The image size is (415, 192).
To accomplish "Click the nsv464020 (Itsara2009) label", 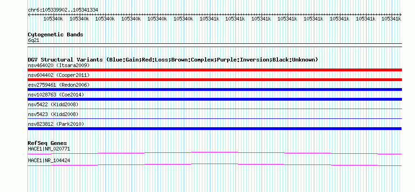I will click(59, 65).
